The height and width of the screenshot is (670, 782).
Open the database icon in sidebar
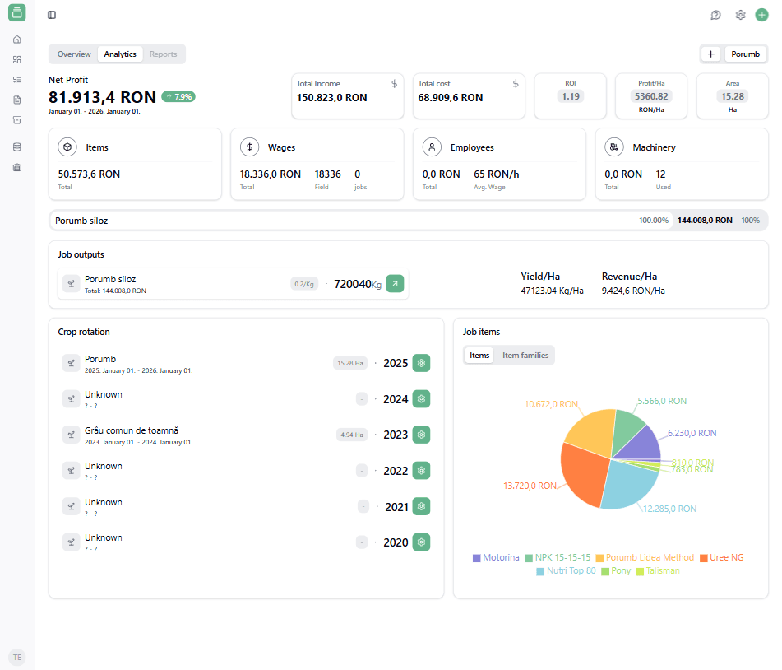17,147
